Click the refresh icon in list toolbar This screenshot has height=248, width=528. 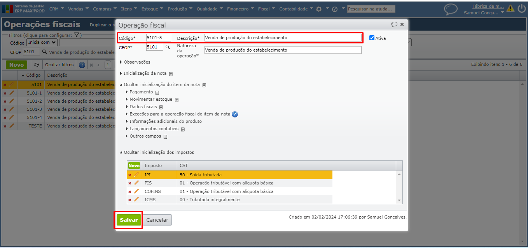(x=37, y=65)
